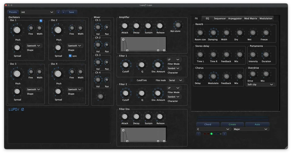Screen dimensions: 292x154
Task: Select the top-left Amplifier envelope handle
Action: click(x=123, y=39)
